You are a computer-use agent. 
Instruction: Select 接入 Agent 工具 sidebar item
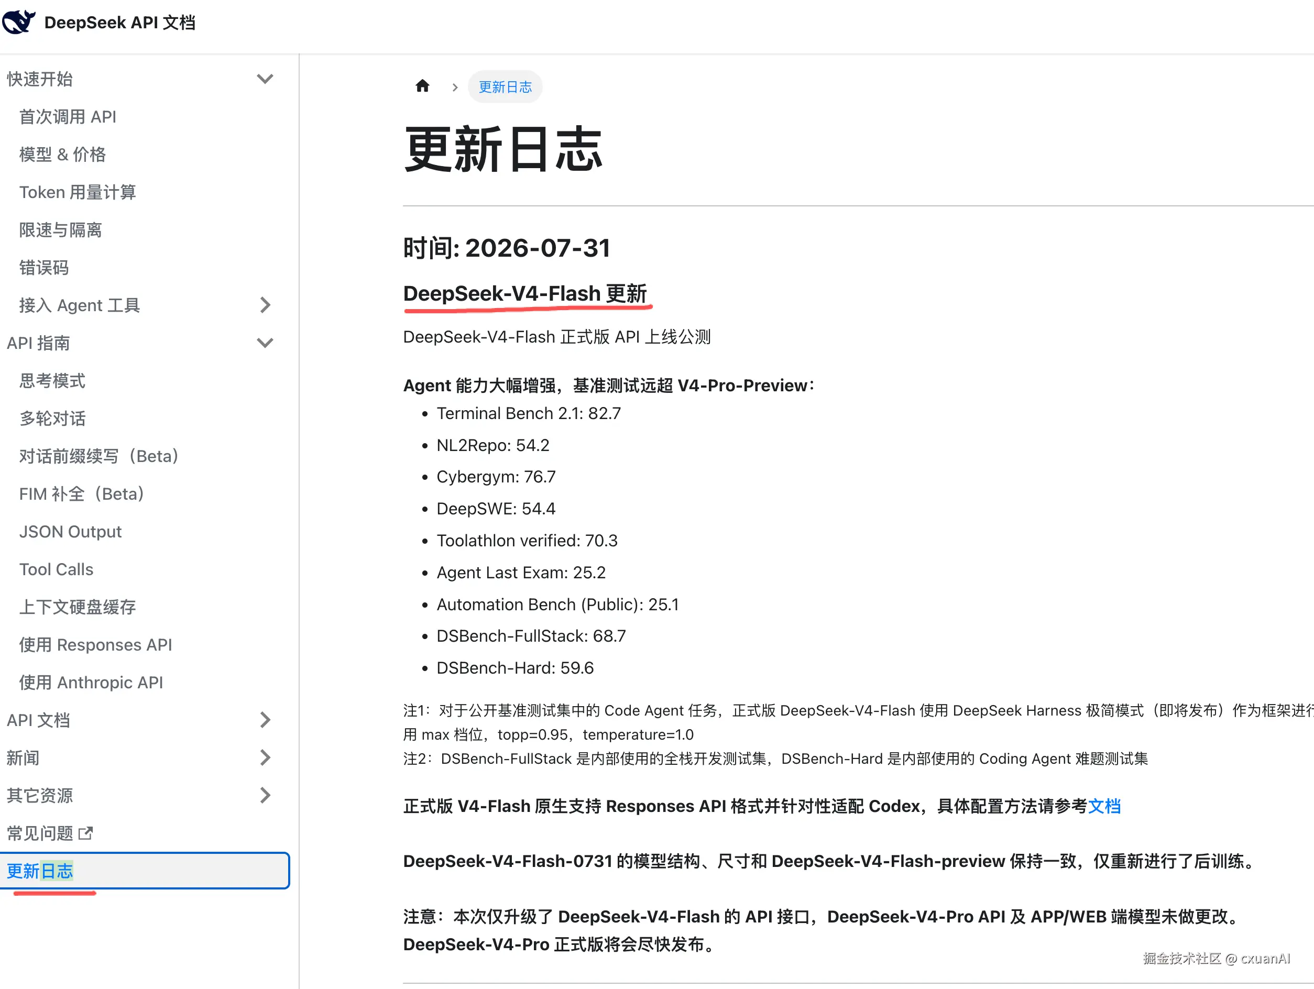coord(80,305)
